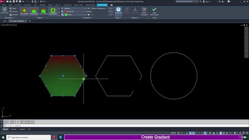
Task: Toggle Object Snap in status bar
Action: 205,133
